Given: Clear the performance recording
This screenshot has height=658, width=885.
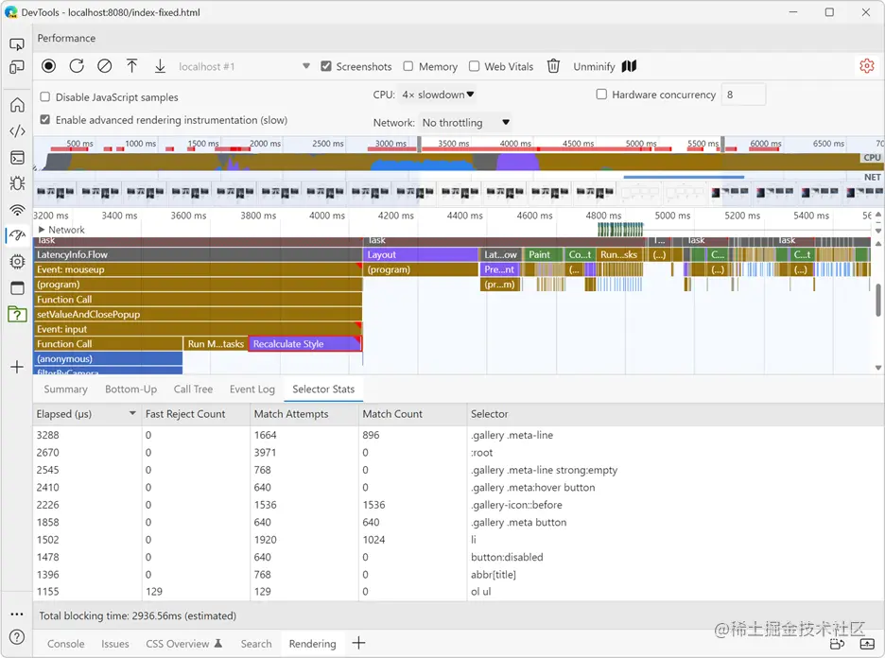Looking at the screenshot, I should [104, 66].
